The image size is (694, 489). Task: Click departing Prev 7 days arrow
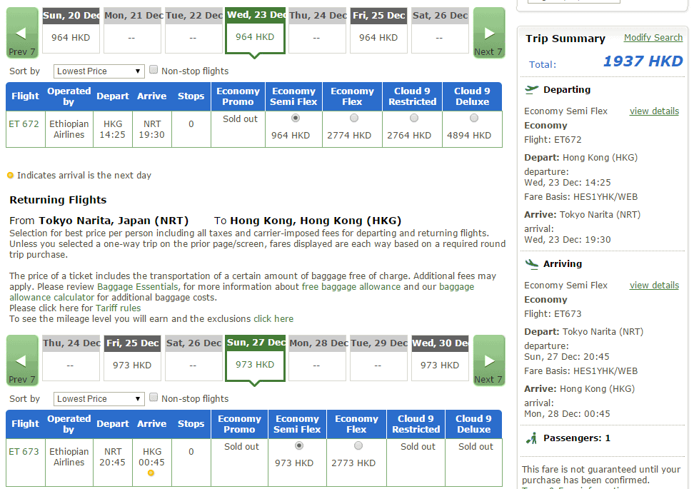point(21,33)
